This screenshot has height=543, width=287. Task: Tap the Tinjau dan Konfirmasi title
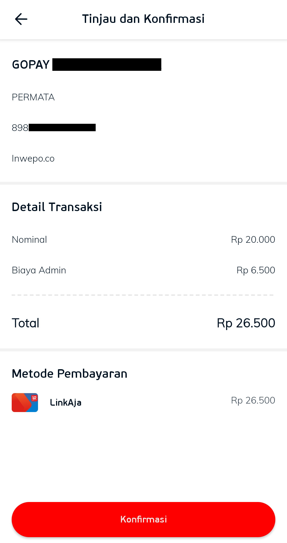(x=143, y=19)
